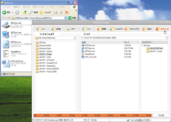Select IE6Test.vmc file in Explorer window
Screen dimensions: 171x122
16,35
